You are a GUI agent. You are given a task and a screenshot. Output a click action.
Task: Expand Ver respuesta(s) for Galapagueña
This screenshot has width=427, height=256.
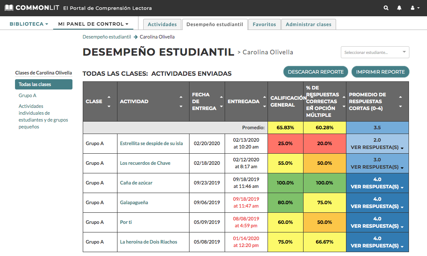pos(377,206)
